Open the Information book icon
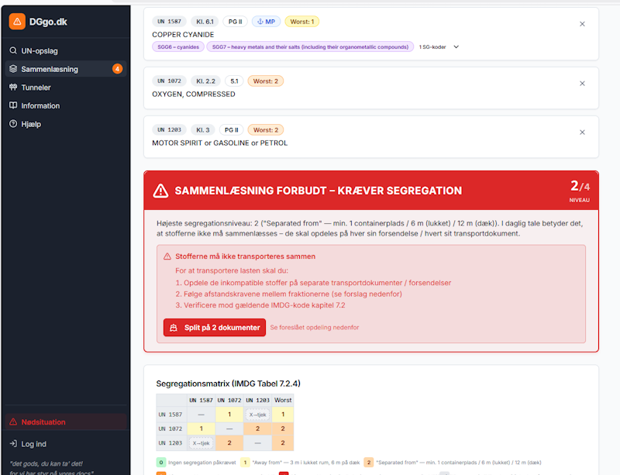Image resolution: width=620 pixels, height=475 pixels. (x=13, y=105)
